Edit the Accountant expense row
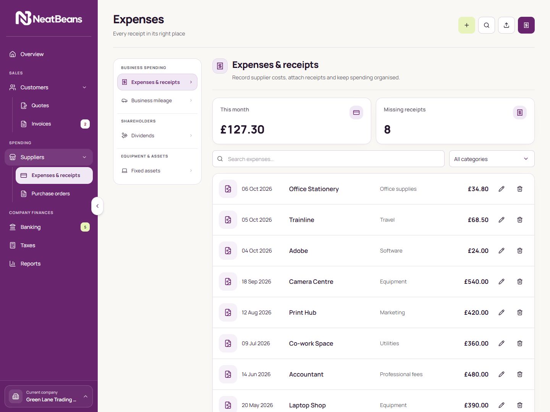 click(501, 374)
